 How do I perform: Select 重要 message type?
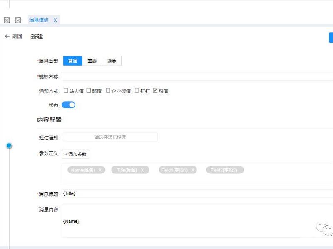[92, 61]
